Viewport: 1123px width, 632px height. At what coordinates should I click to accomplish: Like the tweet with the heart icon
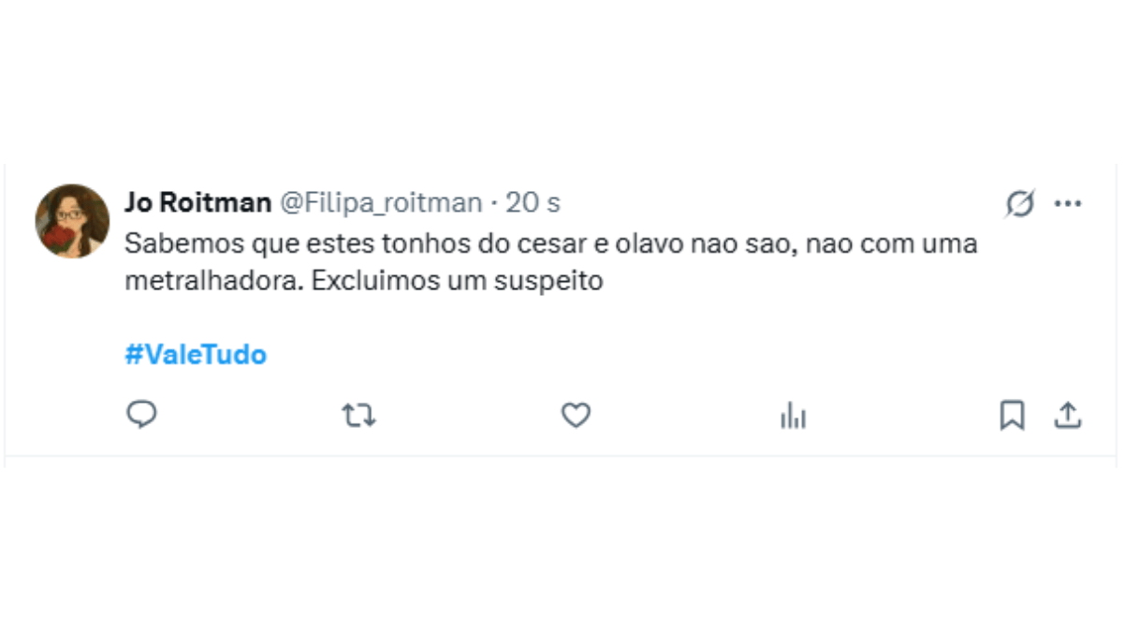pos(576,414)
